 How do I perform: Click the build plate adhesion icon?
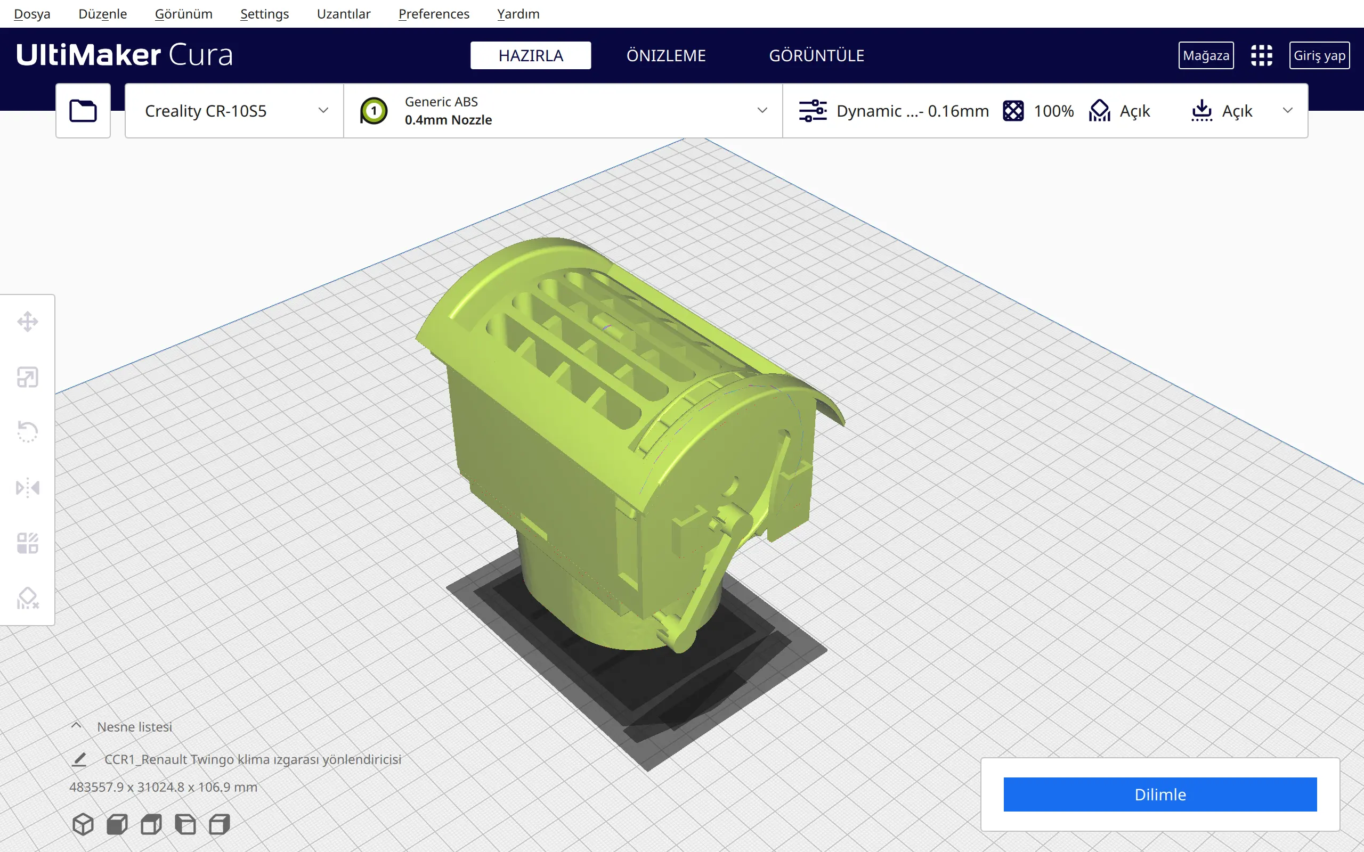pos(1201,110)
